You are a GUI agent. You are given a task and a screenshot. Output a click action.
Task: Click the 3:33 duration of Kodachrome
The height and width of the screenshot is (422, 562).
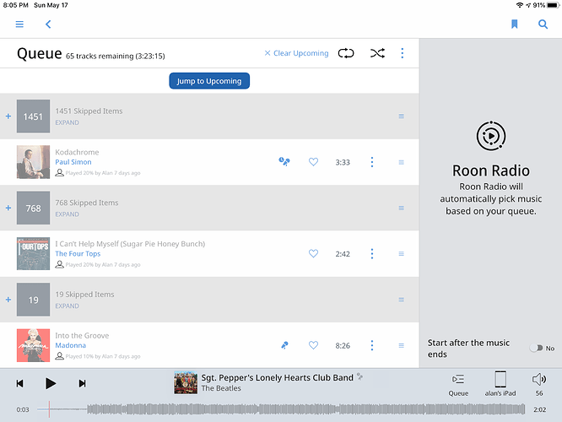[x=343, y=162]
